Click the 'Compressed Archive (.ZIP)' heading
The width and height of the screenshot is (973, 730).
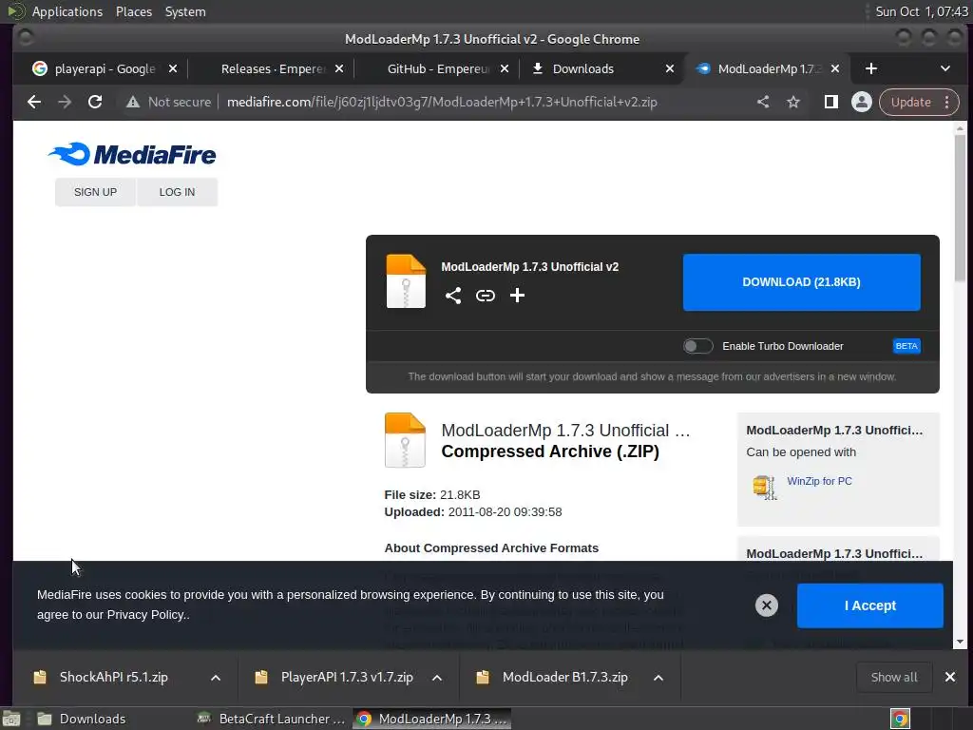point(550,451)
